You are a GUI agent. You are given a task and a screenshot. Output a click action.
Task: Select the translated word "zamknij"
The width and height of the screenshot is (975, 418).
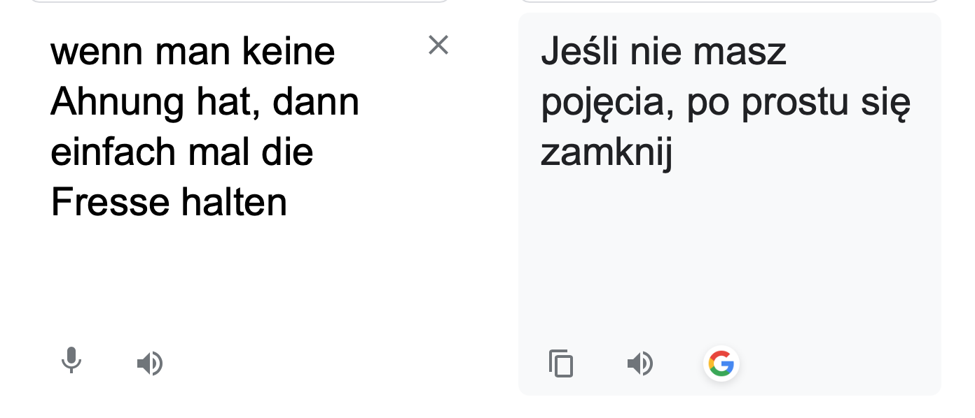pos(607,154)
